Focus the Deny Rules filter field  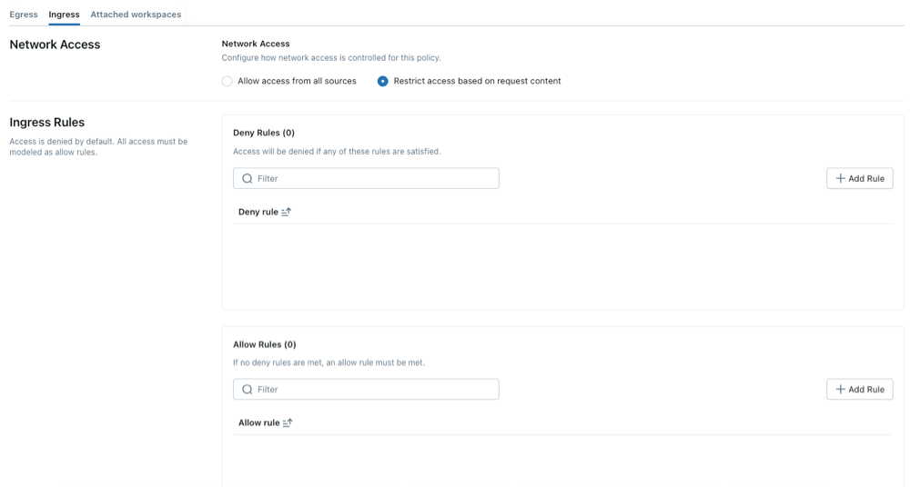[373, 179]
